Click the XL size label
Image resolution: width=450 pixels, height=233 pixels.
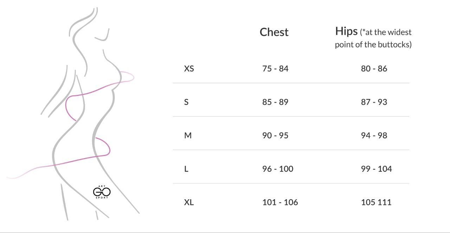[x=189, y=202]
